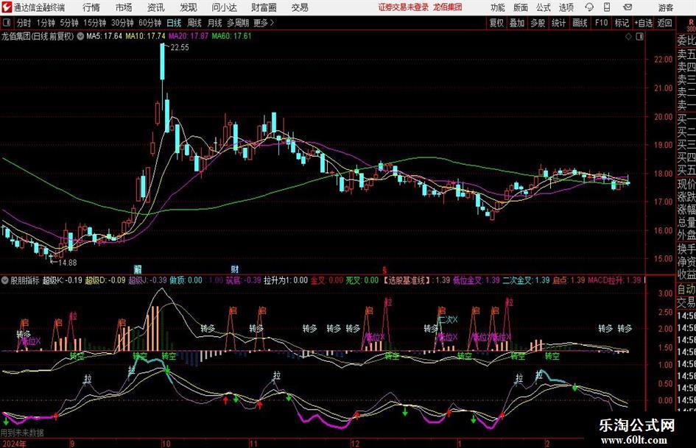Screen dimensions: 696x448
Task: Switch to the 周线 weekly tab
Action: pyautogui.click(x=194, y=23)
